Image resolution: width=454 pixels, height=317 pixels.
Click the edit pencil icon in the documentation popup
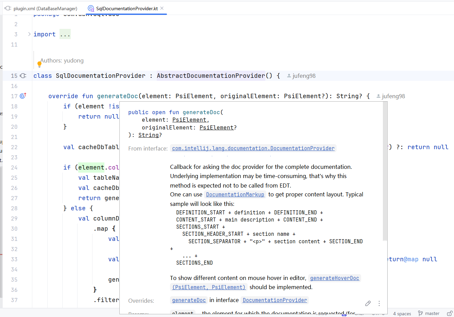coord(368,303)
